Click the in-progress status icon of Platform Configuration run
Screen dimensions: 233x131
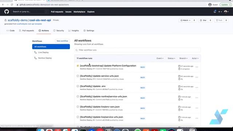(78, 65)
